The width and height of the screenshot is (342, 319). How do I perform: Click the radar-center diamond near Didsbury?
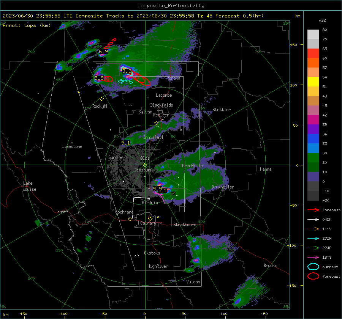(x=145, y=165)
